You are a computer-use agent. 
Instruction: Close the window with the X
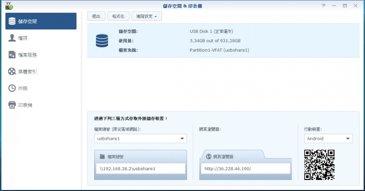coord(355,6)
